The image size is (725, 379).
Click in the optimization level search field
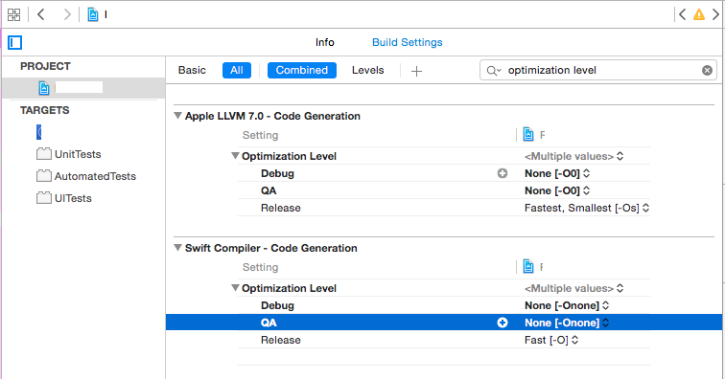tap(601, 70)
